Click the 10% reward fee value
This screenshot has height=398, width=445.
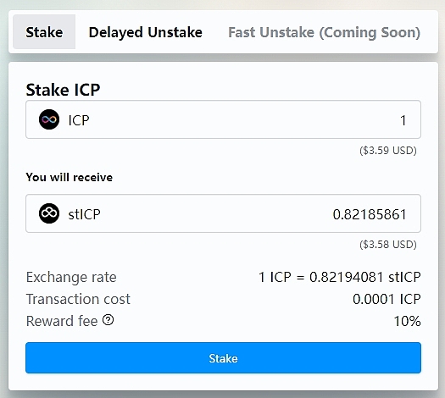click(407, 321)
